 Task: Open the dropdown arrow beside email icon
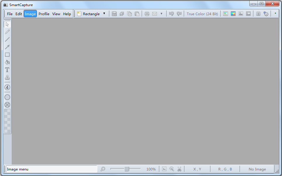[x=162, y=14]
